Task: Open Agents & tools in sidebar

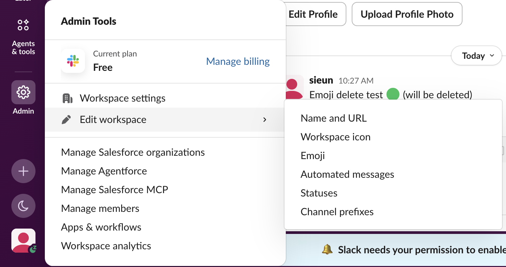Action: coord(23,36)
